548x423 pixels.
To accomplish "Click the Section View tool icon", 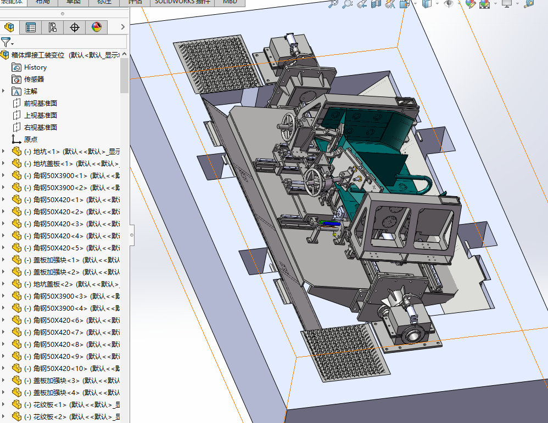I will pos(376,4).
